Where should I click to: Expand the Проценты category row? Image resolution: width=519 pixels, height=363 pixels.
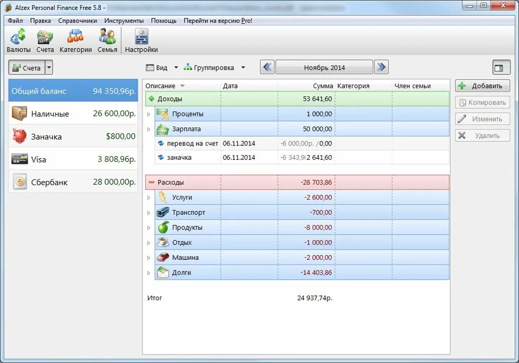[149, 114]
